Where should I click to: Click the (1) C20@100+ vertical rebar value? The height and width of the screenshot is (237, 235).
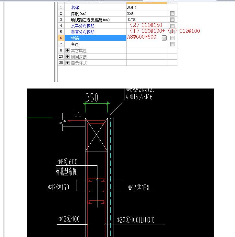tap(147, 31)
